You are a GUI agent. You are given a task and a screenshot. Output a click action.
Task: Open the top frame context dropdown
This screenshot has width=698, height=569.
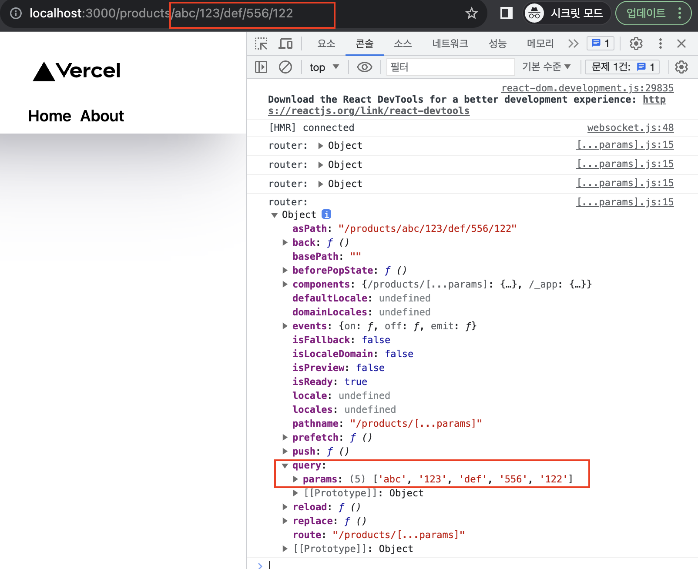pos(324,67)
